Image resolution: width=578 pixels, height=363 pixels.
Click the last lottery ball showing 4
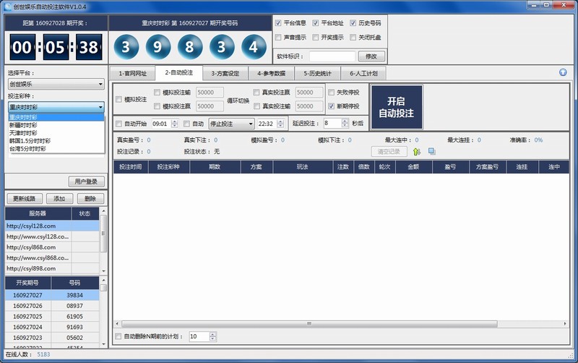coord(253,48)
